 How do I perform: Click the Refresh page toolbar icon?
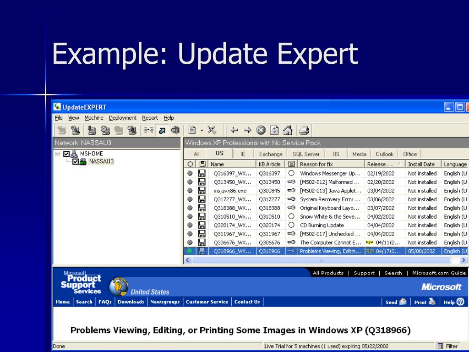[274, 130]
